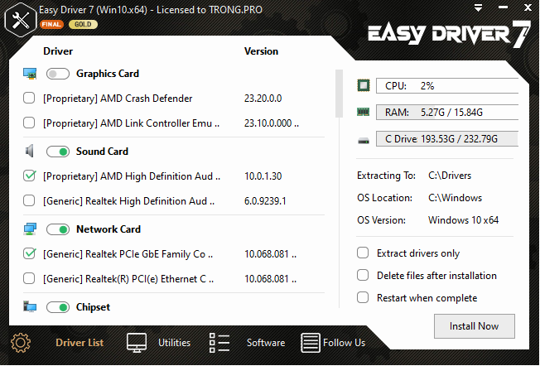Minimize the Easy Driver window
This screenshot has height=366, width=540.
[x=504, y=7]
